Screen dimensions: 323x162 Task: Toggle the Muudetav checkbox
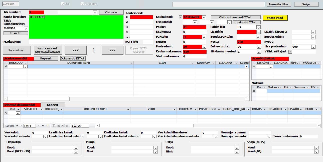click(x=82, y=4)
